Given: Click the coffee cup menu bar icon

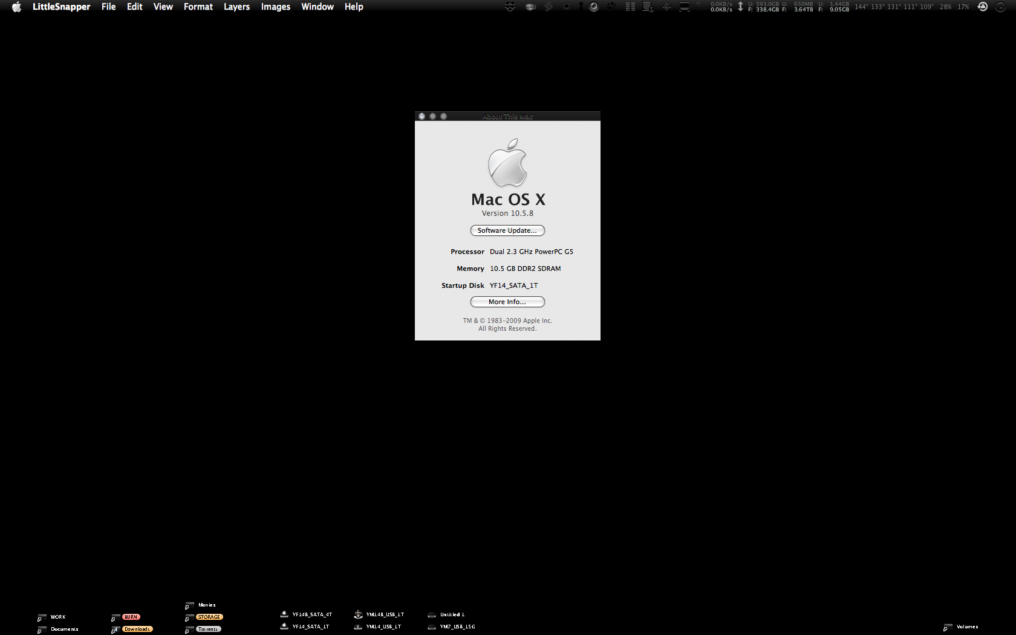Looking at the screenshot, I should [x=530, y=7].
